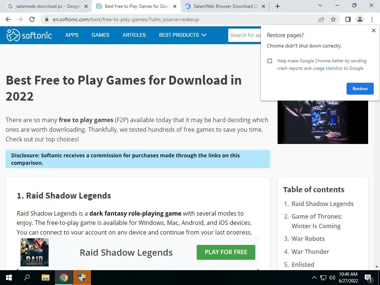Close the SalamWeb Browser Download tab

click(263, 7)
